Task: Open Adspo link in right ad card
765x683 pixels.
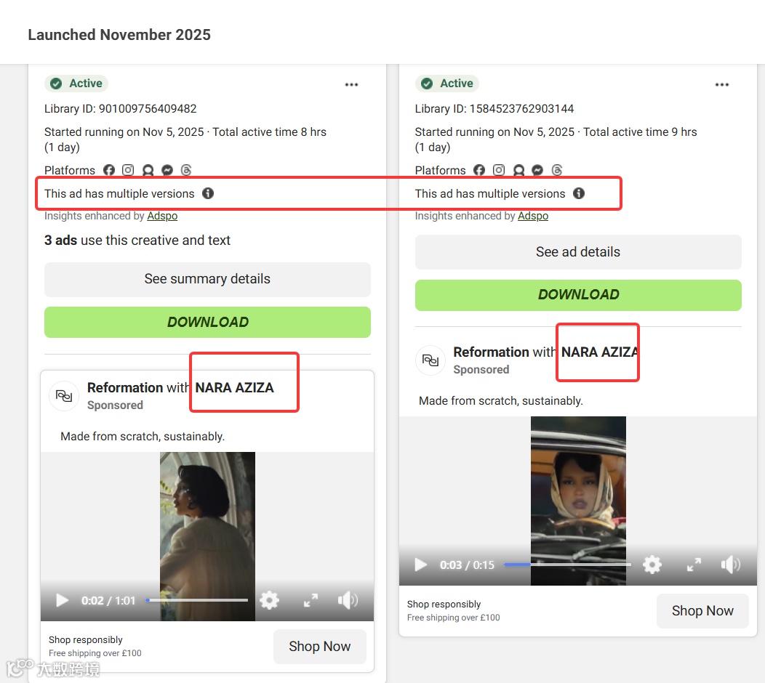Action: (x=533, y=216)
